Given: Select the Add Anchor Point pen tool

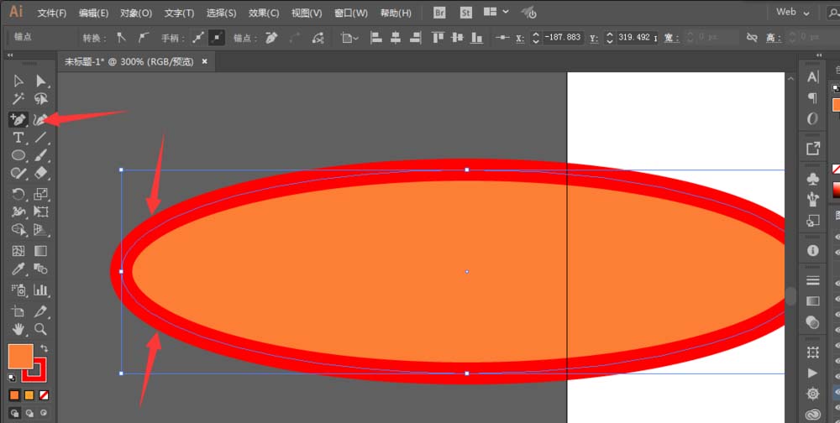Looking at the screenshot, I should pos(18,119).
